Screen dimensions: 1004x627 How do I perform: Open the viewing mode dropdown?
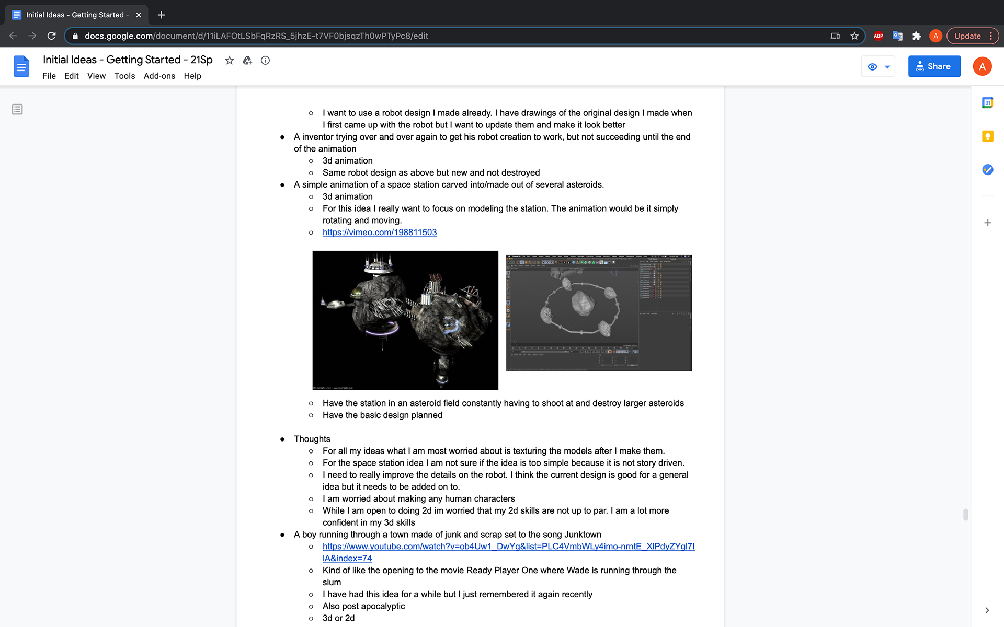point(878,66)
